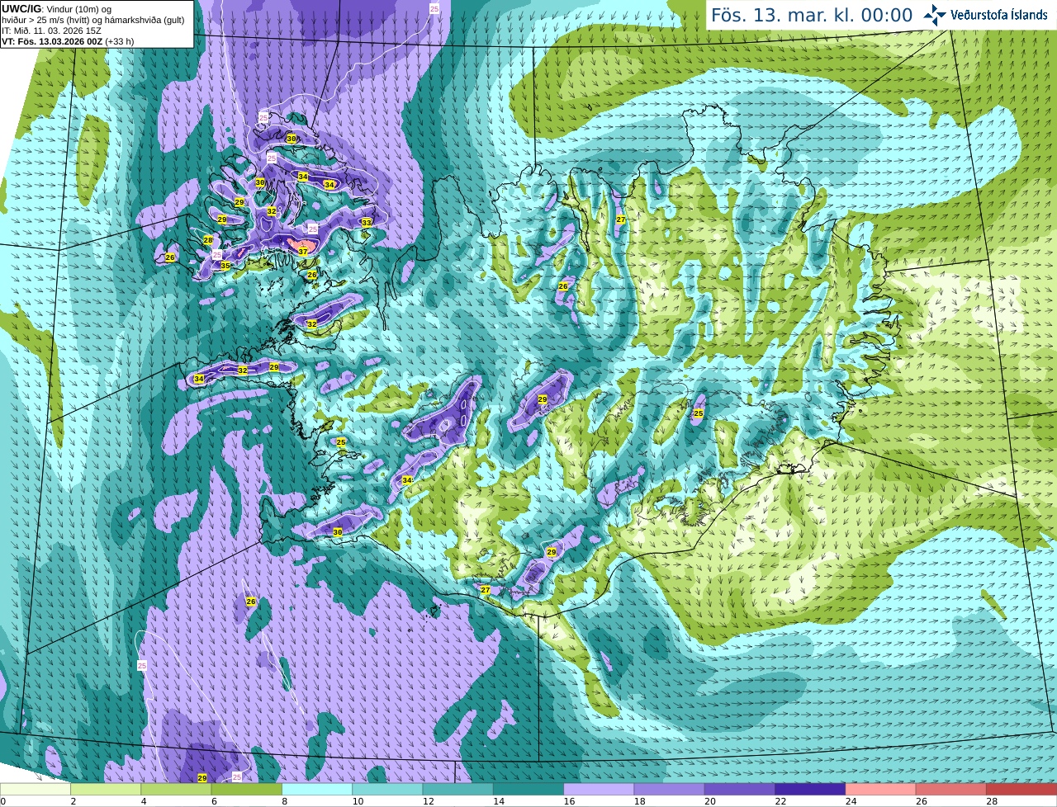Select the 0–2 m/s pale yellow swatch
The width and height of the screenshot is (1057, 807).
(x=36, y=789)
